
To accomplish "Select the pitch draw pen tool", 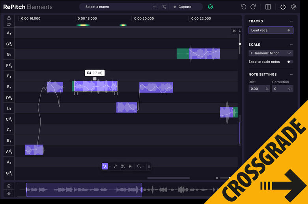I will [116, 166].
